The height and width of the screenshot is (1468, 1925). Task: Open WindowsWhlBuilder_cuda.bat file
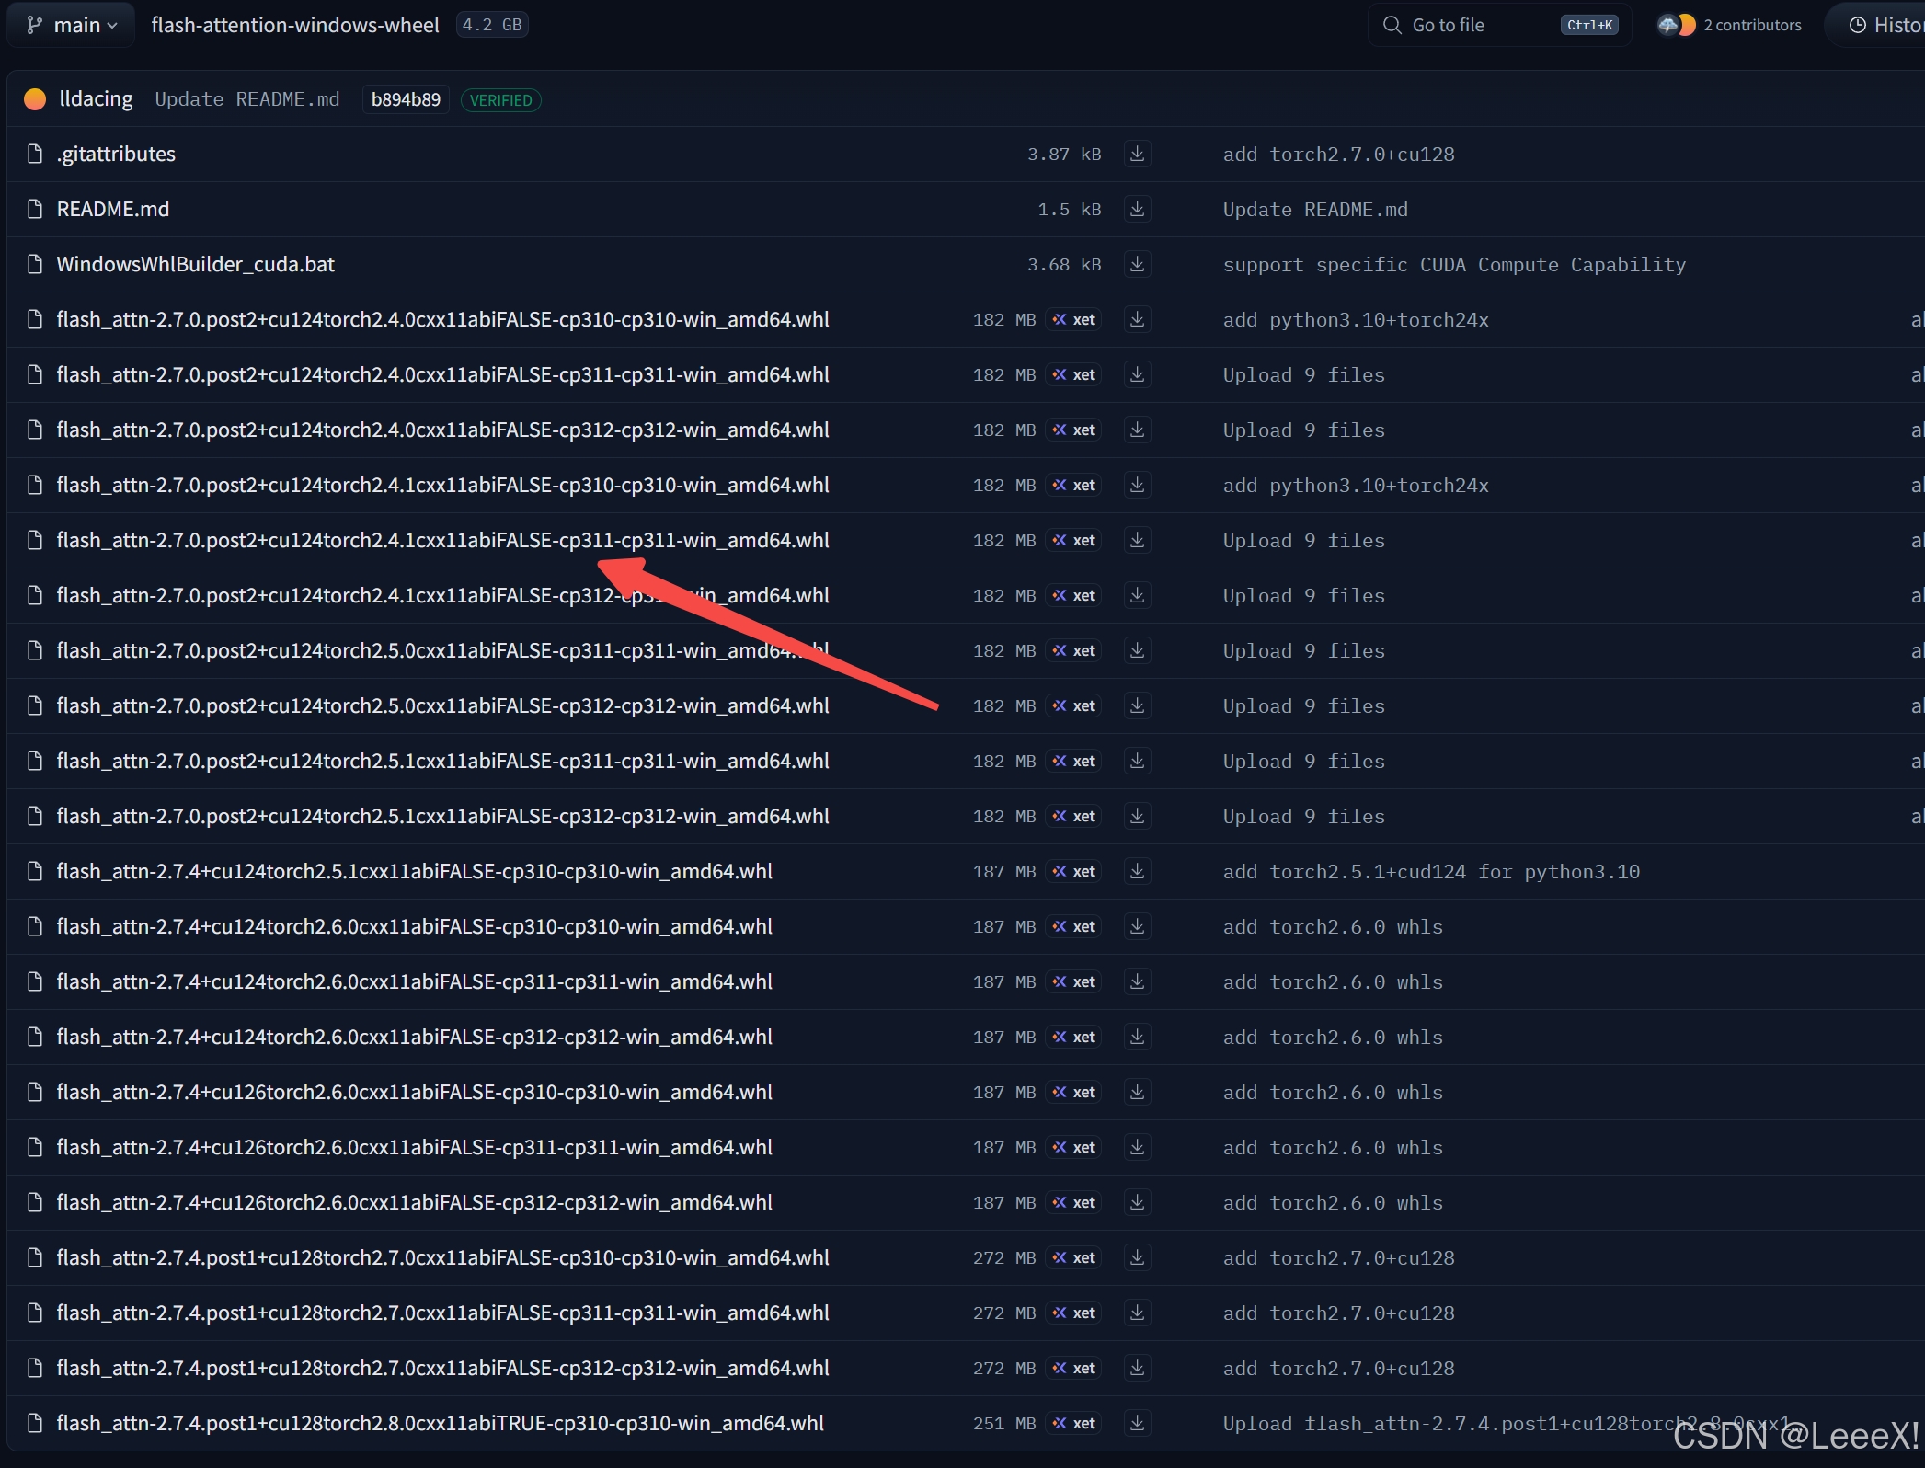[195, 264]
